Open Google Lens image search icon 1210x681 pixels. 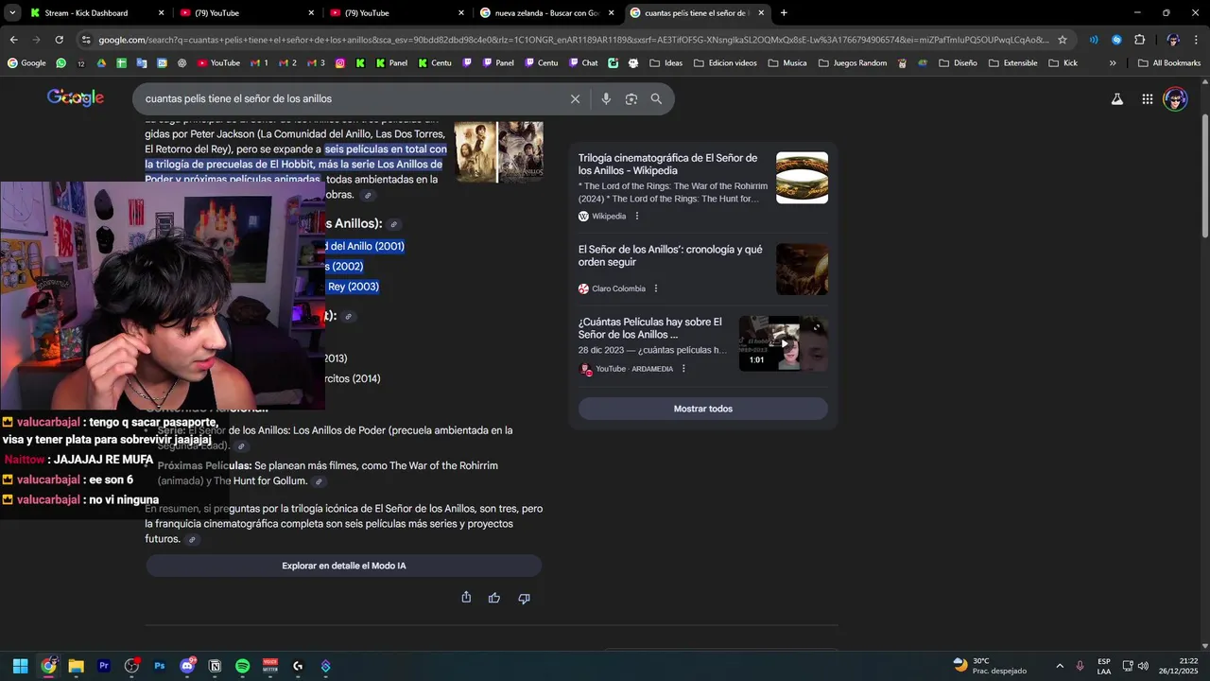pos(631,98)
